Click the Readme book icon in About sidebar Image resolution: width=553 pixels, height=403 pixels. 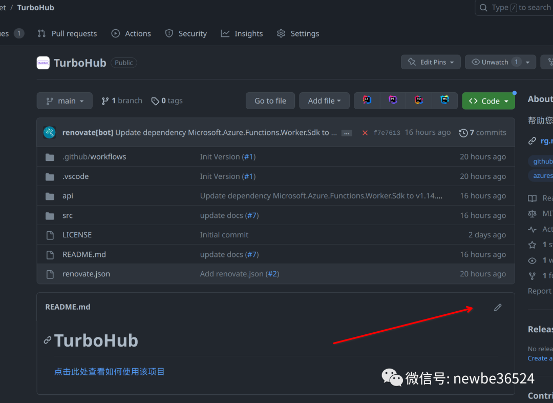[x=532, y=198]
